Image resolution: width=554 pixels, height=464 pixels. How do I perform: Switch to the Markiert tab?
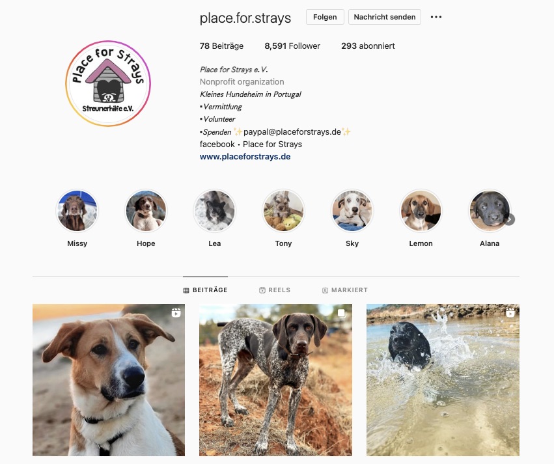[345, 290]
